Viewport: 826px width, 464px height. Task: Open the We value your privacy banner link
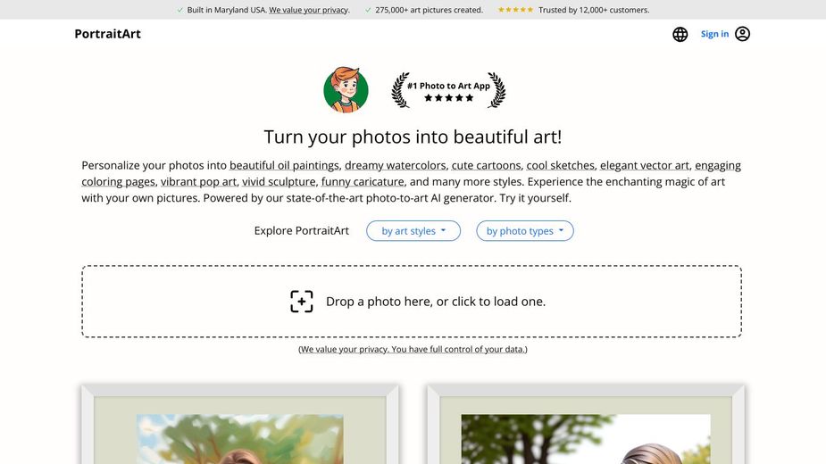coord(308,10)
